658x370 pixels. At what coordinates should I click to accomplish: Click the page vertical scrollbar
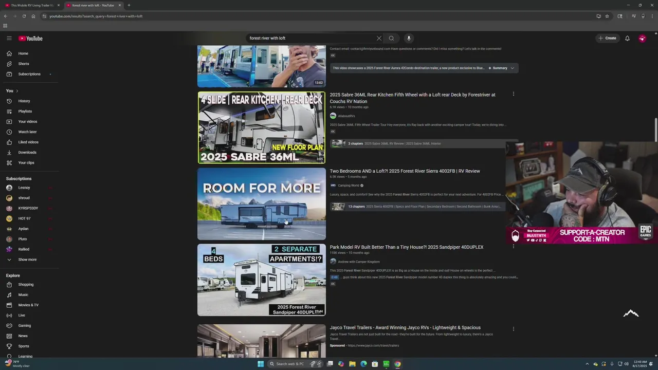pyautogui.click(x=656, y=128)
